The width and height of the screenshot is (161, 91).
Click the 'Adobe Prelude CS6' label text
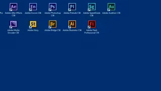click(x=72, y=13)
